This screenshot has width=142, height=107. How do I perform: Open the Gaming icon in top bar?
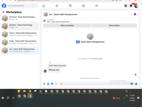97,6
